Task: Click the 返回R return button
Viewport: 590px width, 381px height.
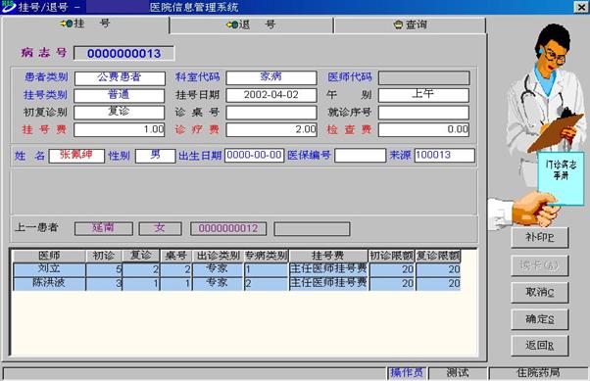Action: click(x=540, y=346)
